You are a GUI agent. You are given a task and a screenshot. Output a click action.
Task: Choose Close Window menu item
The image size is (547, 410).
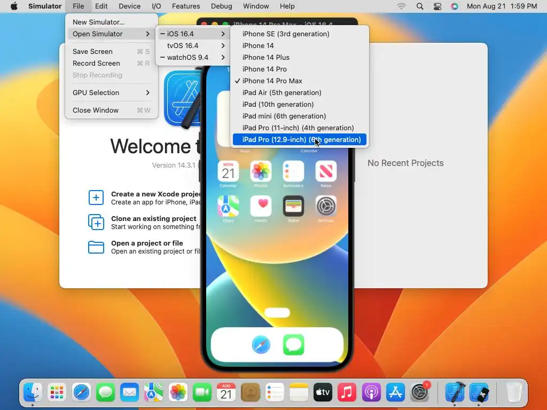point(111,110)
